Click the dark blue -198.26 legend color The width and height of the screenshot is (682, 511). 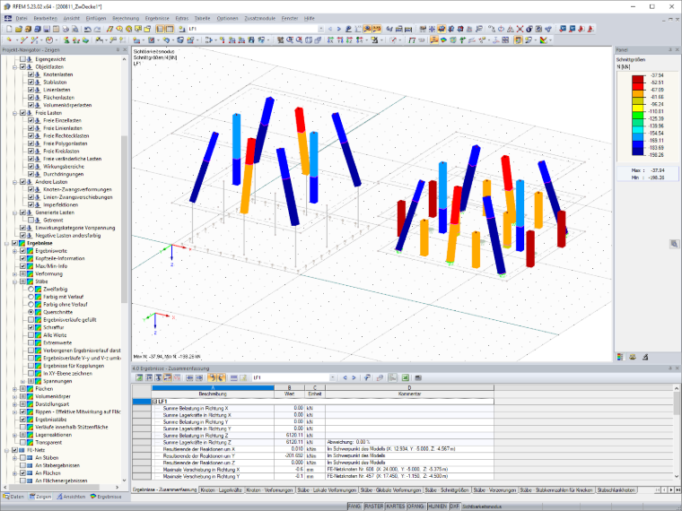pyautogui.click(x=638, y=152)
